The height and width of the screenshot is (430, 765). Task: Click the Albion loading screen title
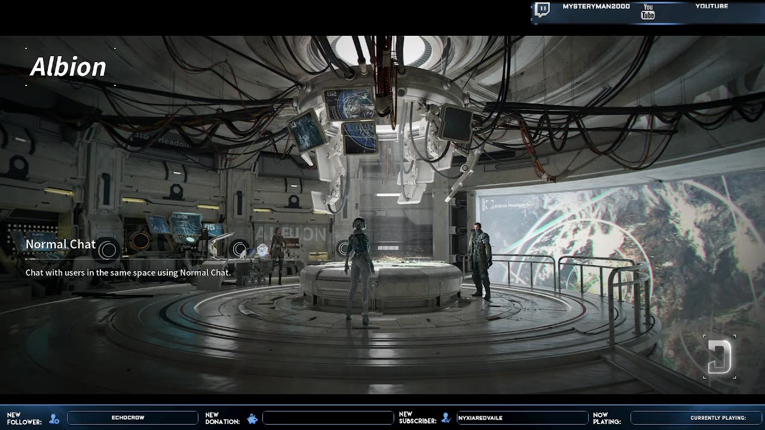point(68,67)
